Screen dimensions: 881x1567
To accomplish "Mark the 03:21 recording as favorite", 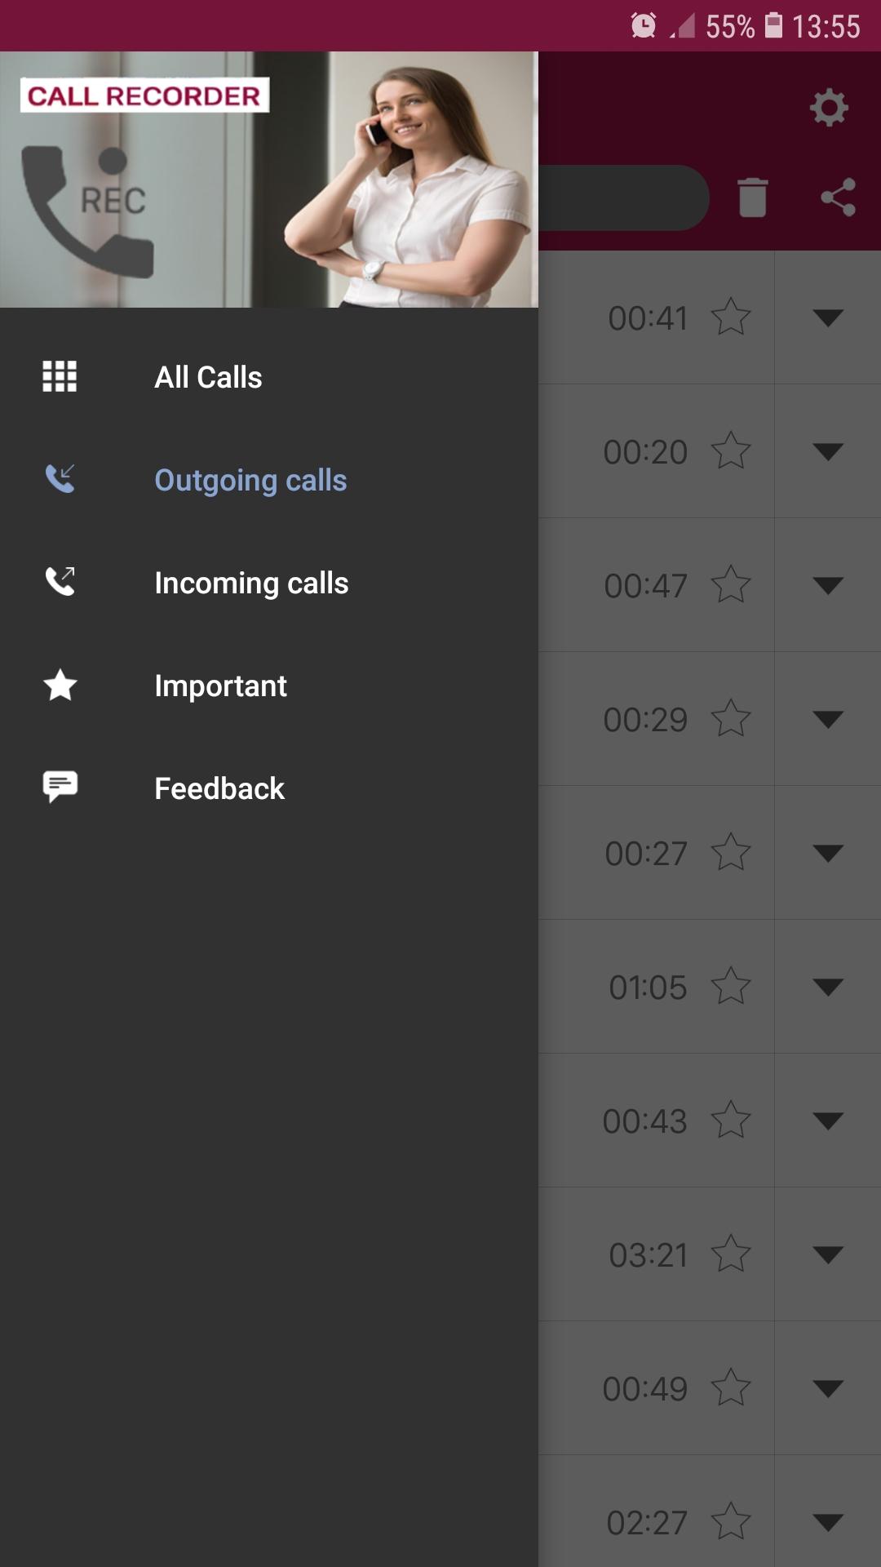I will tap(730, 1254).
